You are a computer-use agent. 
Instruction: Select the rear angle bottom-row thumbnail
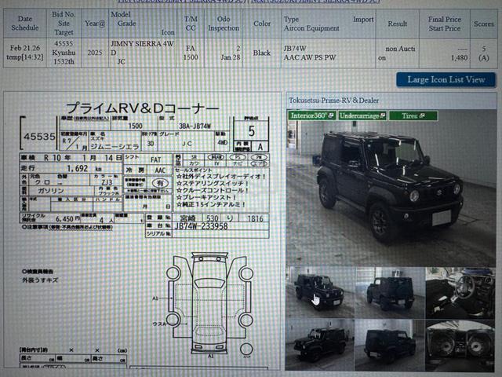(x=390, y=345)
